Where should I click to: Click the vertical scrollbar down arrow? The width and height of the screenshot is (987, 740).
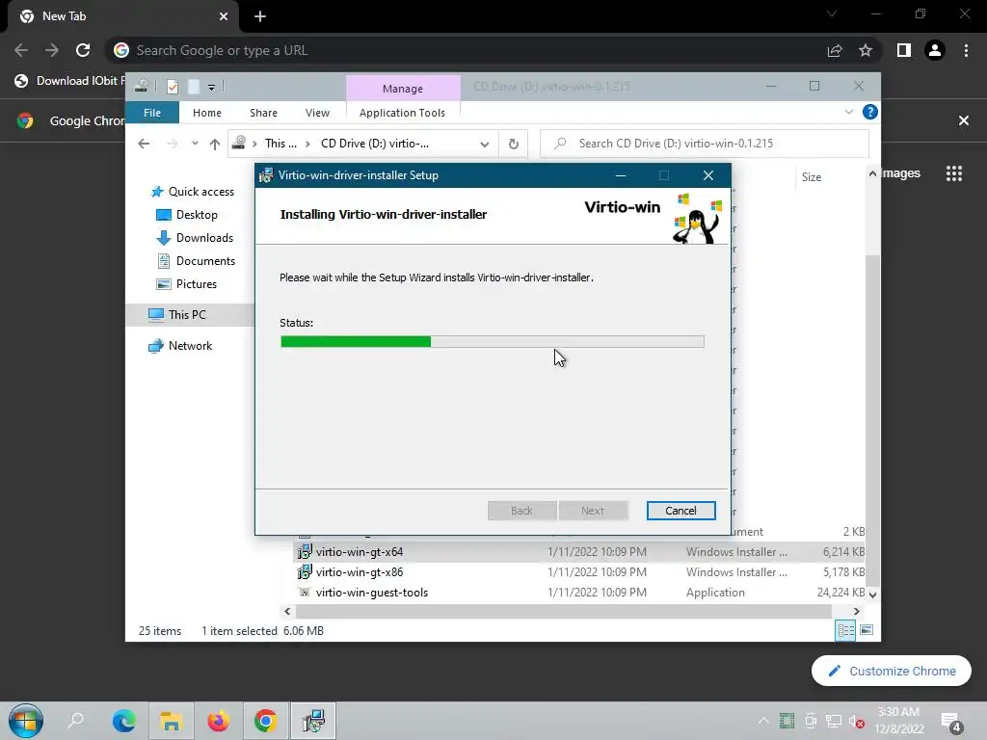click(872, 594)
